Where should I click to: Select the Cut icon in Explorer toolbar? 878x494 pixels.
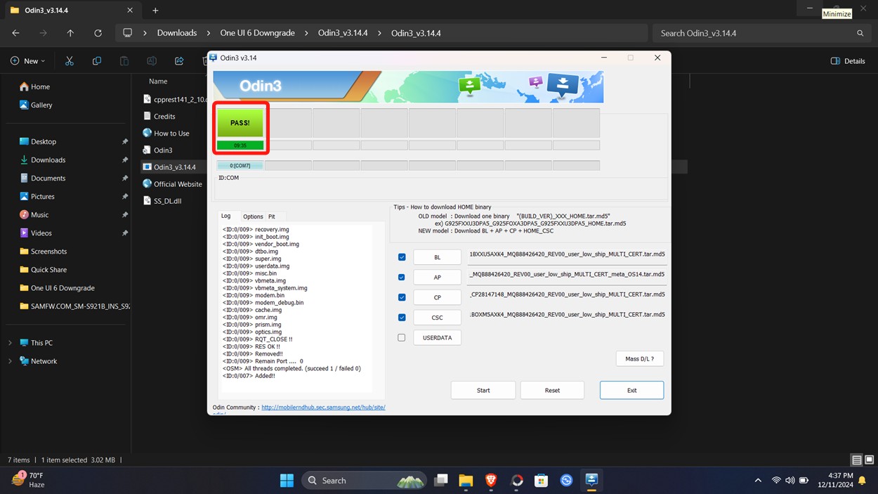coord(69,60)
